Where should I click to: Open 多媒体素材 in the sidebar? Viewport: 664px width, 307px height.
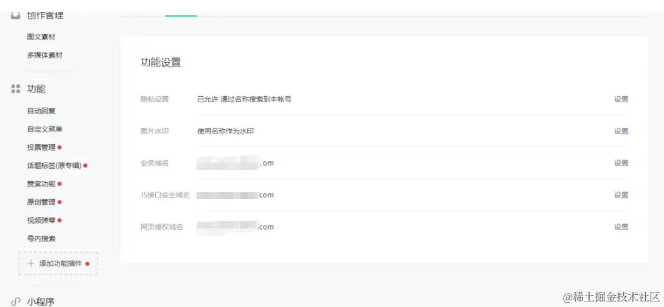tap(44, 55)
